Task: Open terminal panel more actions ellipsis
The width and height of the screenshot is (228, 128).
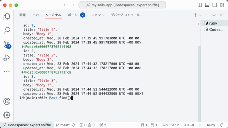Action: point(207,15)
